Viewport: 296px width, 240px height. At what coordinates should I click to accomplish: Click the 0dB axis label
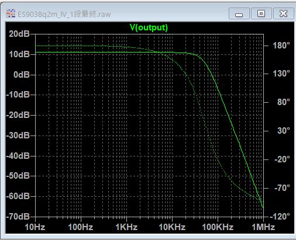point(22,75)
